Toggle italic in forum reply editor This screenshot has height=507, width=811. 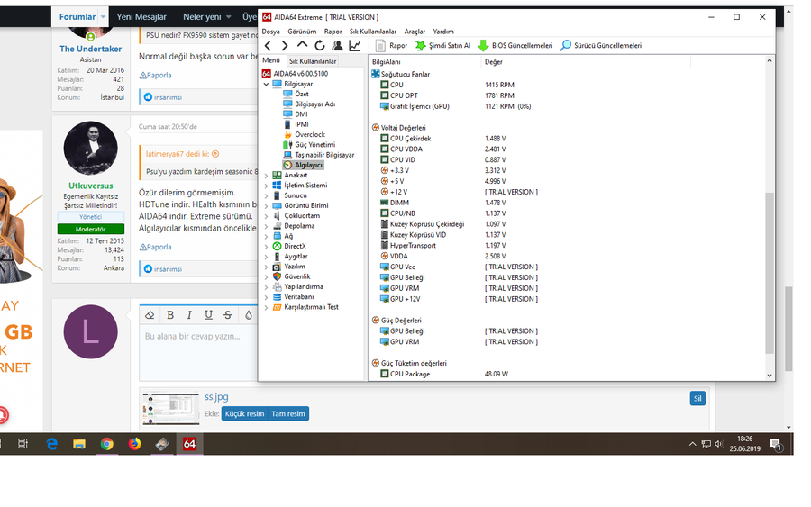click(189, 315)
